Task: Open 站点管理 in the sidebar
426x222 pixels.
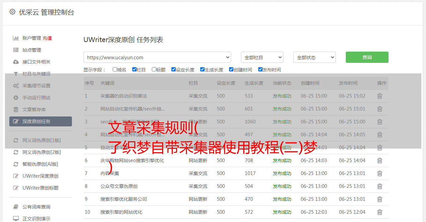Action: pos(32,50)
